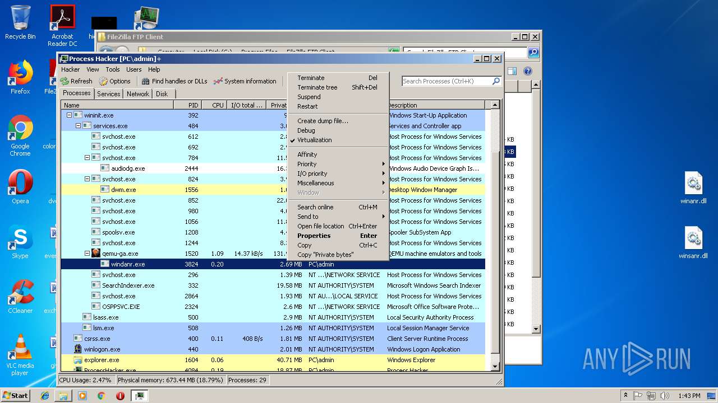Launch Opera desktop shortcut
The image size is (718, 403).
[x=20, y=187]
